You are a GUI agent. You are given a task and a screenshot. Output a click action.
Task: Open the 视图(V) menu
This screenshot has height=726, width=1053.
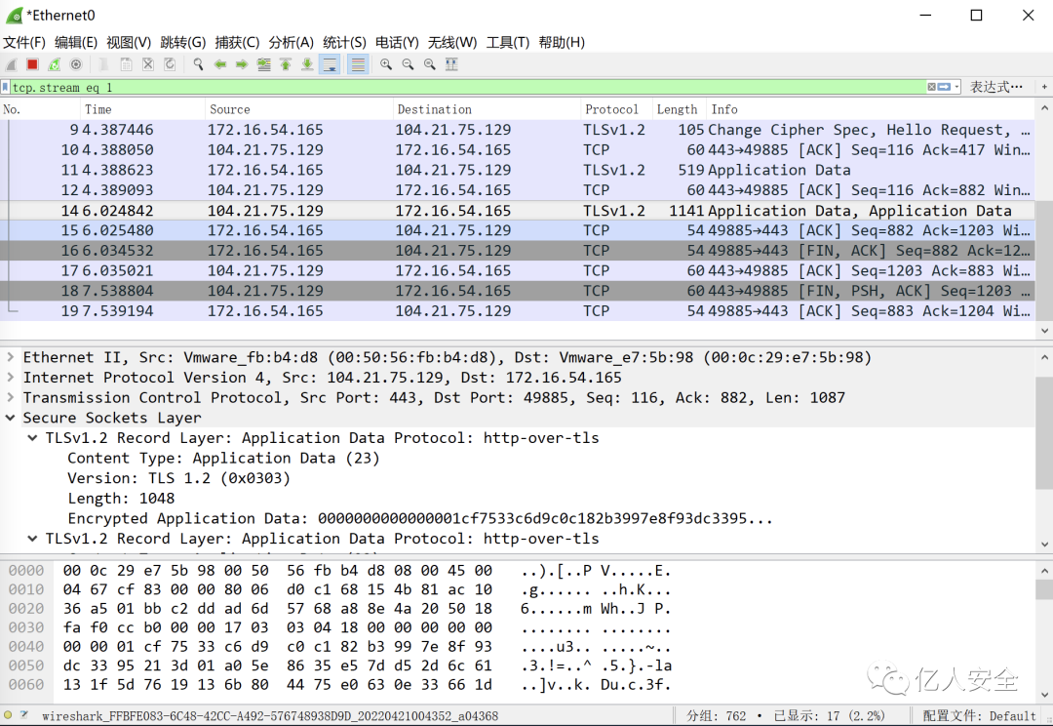(129, 42)
